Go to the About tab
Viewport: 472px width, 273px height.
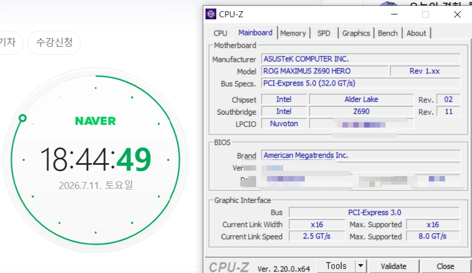pos(416,33)
